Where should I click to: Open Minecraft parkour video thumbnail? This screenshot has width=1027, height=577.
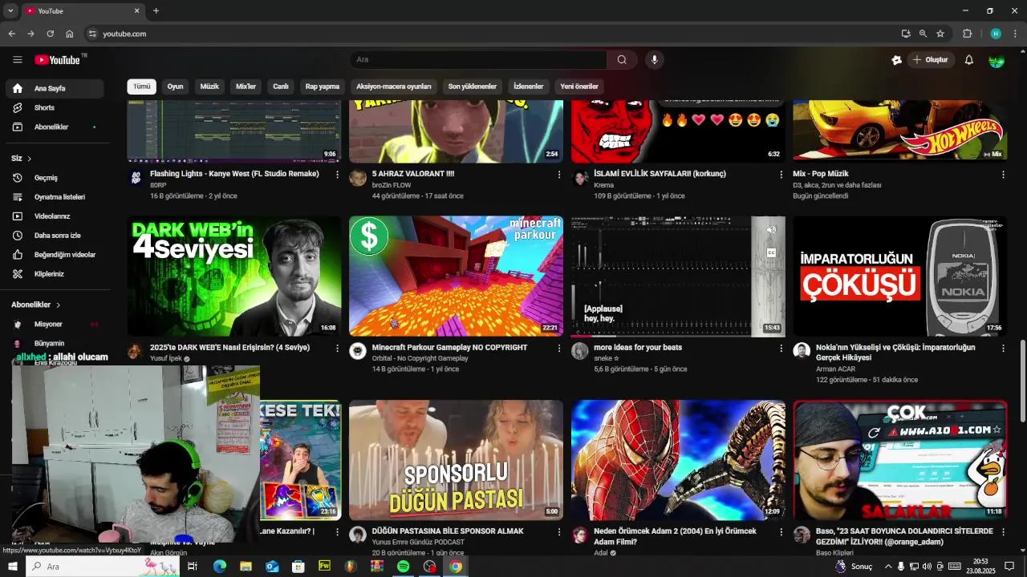456,276
